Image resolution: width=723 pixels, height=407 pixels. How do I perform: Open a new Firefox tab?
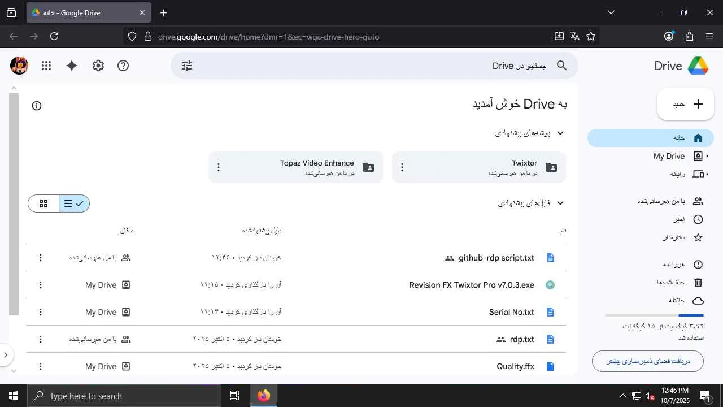coord(164,12)
